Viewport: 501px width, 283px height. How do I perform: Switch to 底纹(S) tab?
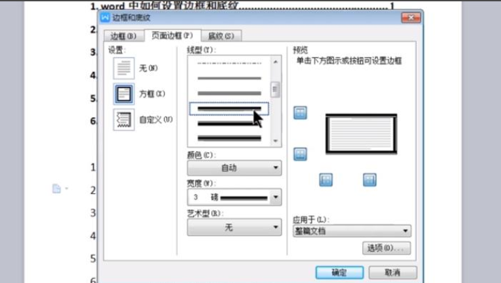point(221,36)
